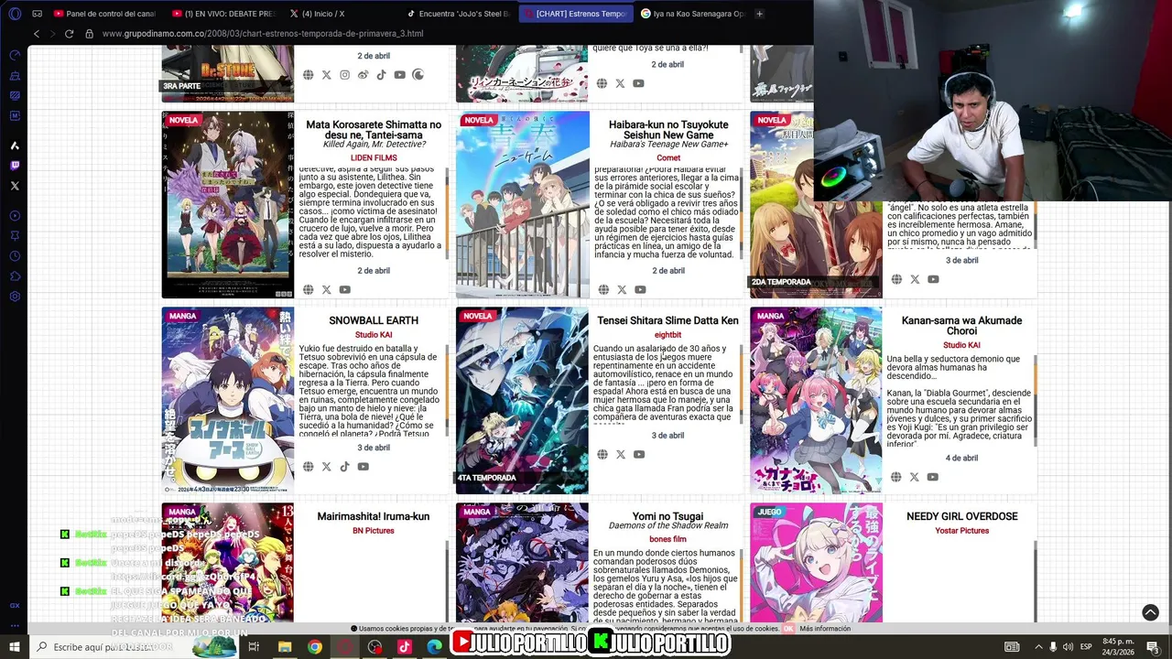The height and width of the screenshot is (659, 1172).
Task: Open File Explorer from the taskbar
Action: point(285,647)
